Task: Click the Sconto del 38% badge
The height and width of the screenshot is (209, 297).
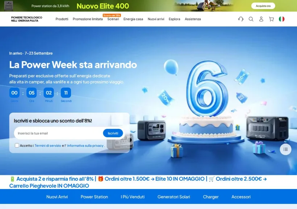Action: [112, 15]
